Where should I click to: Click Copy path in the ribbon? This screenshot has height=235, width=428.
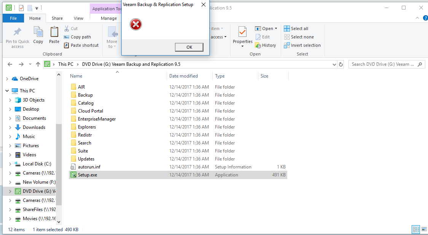77,37
